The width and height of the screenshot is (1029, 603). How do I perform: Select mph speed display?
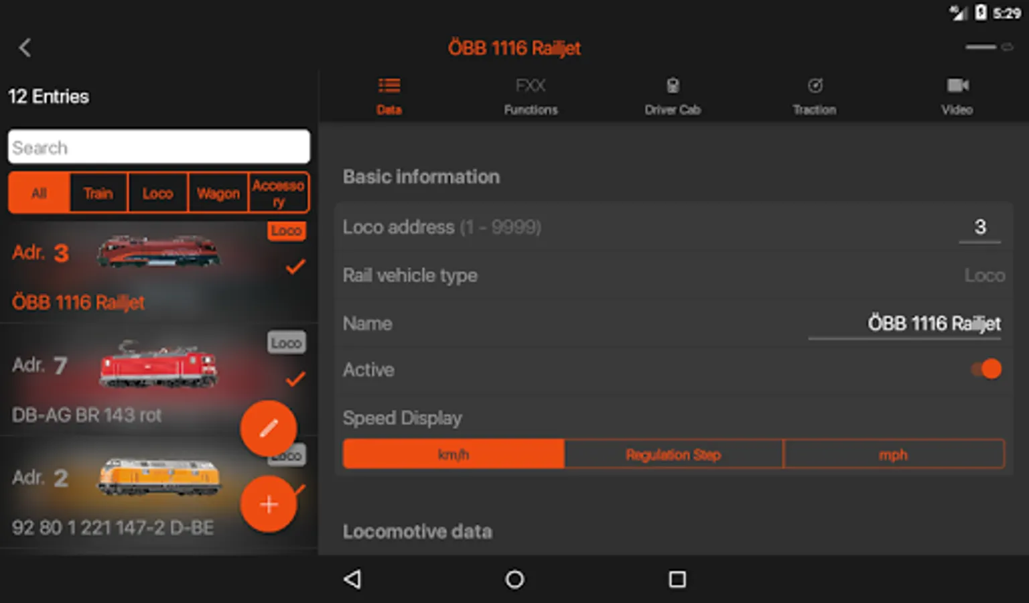(894, 454)
